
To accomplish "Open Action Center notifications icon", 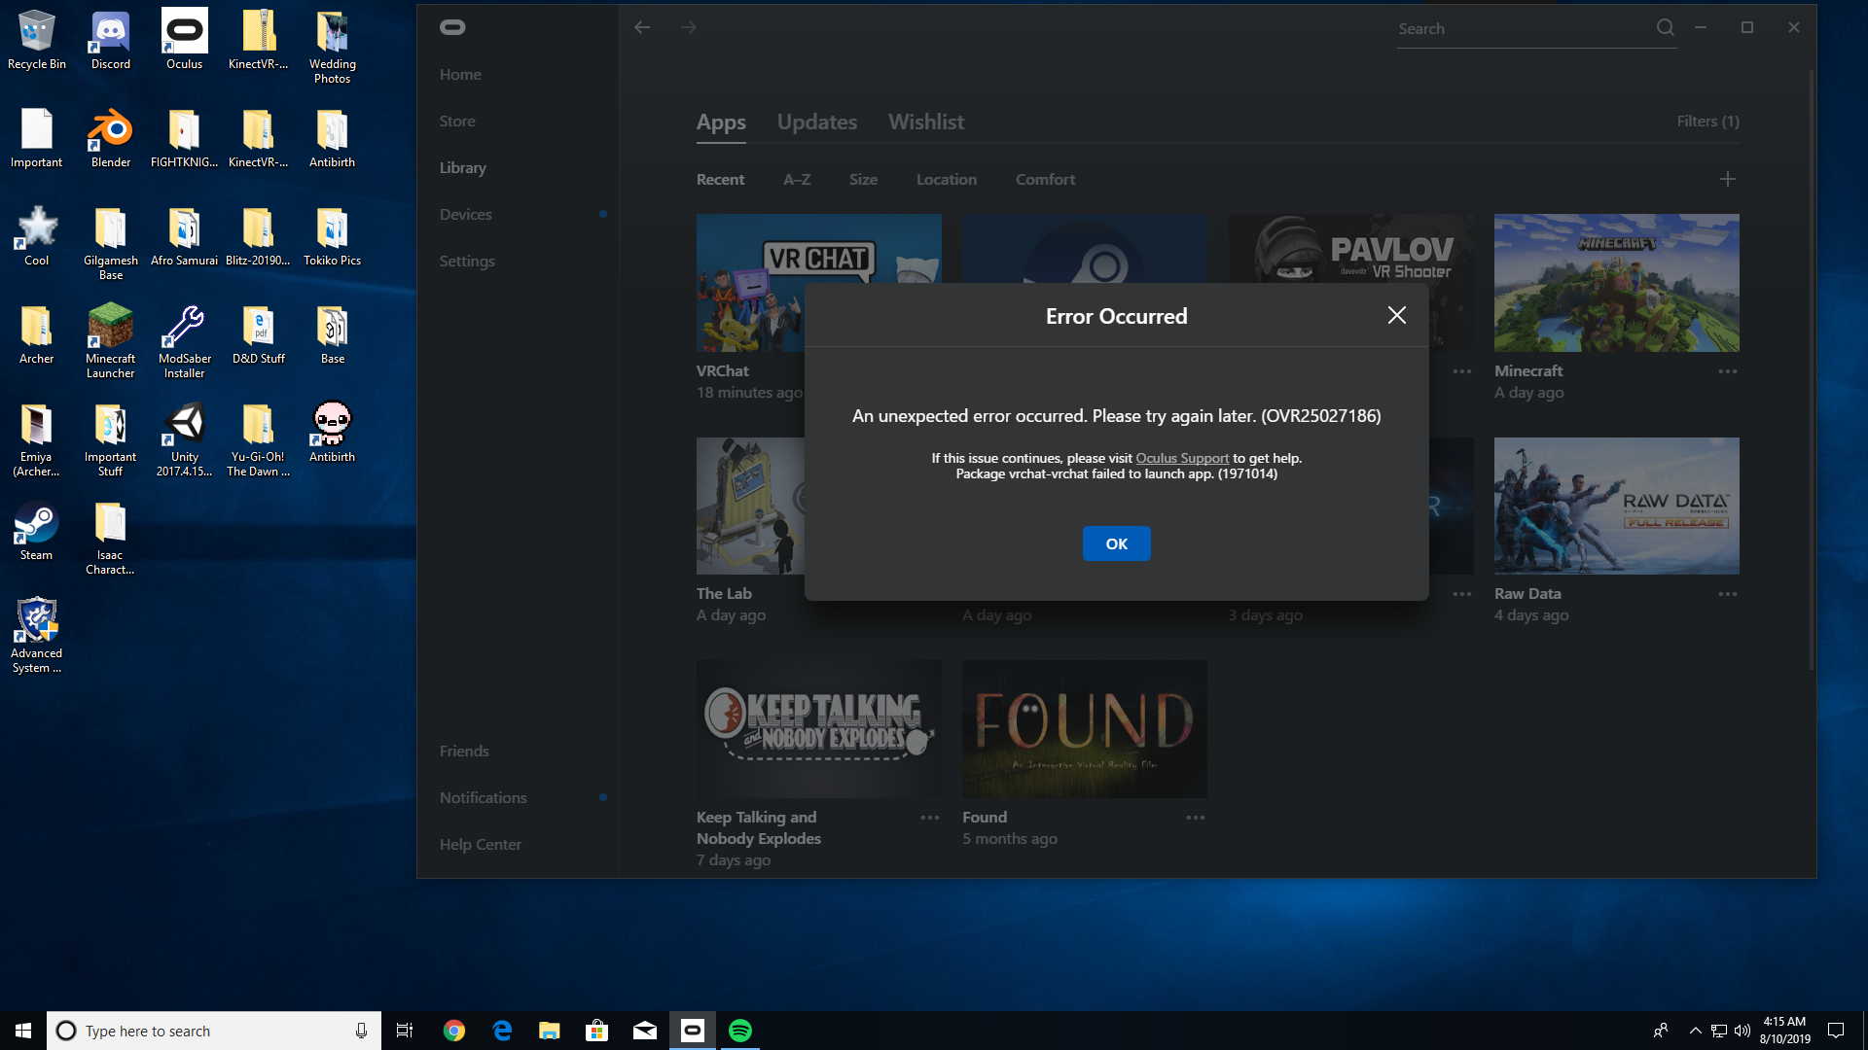I will click(1836, 1031).
